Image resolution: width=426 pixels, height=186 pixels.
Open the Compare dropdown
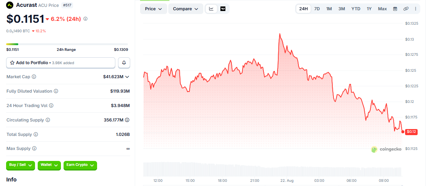point(185,9)
